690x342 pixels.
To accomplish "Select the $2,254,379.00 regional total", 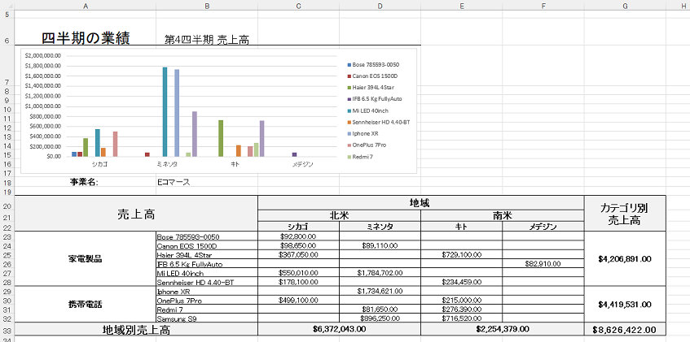I will [x=502, y=329].
